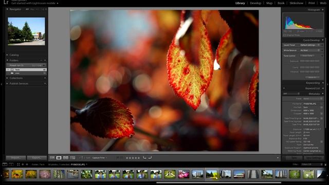Expand the Collections panel
This screenshot has height=185, width=329.
(x=7, y=78)
